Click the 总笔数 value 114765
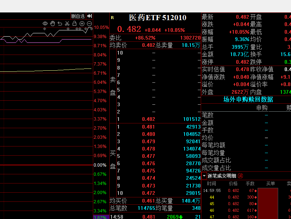This screenshot has width=291, height=219. click(x=146, y=208)
